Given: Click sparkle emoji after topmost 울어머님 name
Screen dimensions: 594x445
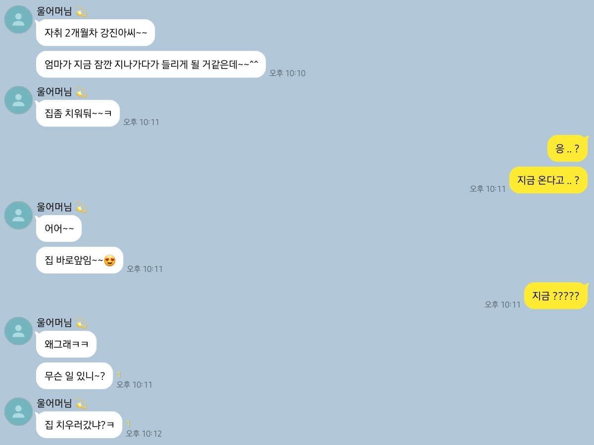Looking at the screenshot, I should tap(81, 12).
